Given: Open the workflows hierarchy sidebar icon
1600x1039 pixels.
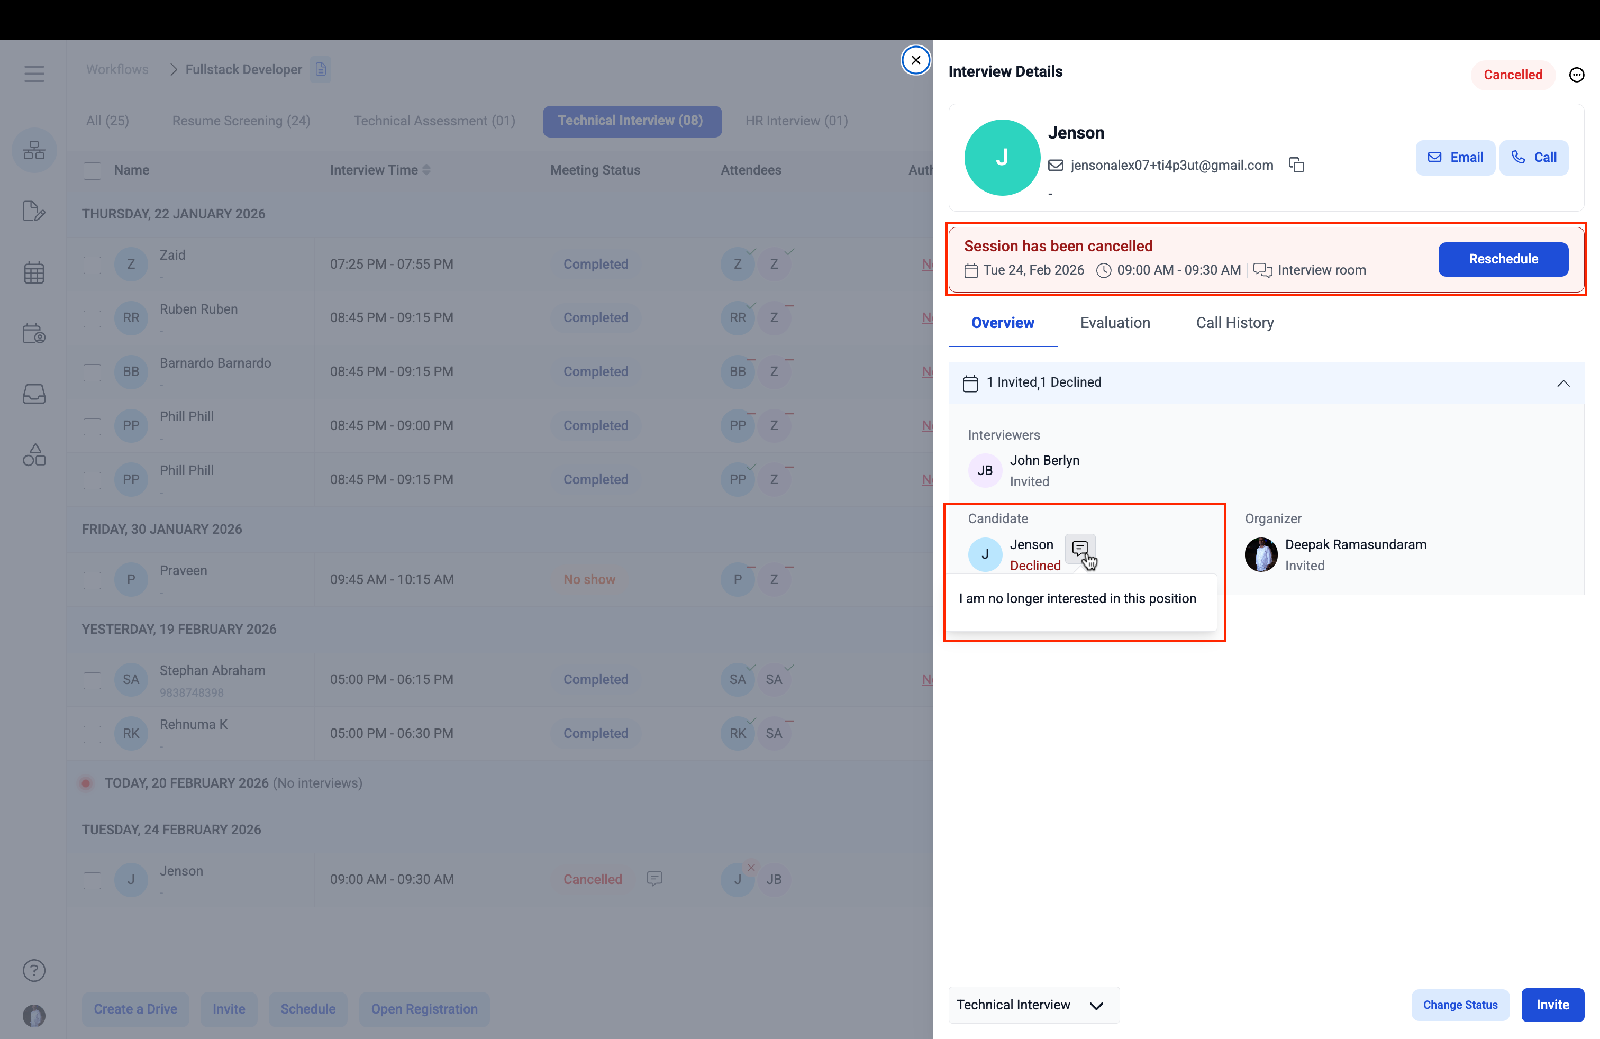Looking at the screenshot, I should (34, 150).
